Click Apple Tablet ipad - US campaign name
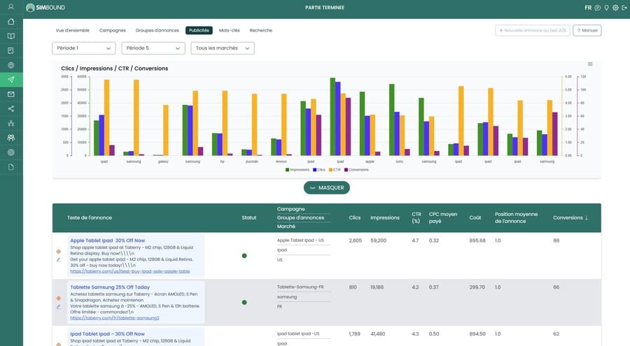The width and height of the screenshot is (630, 346). point(300,240)
